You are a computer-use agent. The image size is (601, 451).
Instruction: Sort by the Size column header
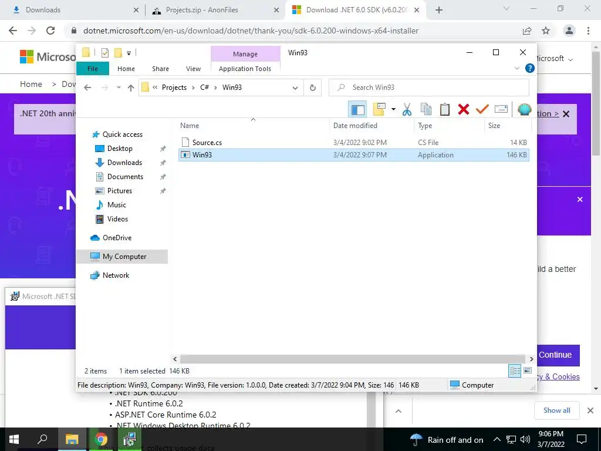[x=508, y=126]
